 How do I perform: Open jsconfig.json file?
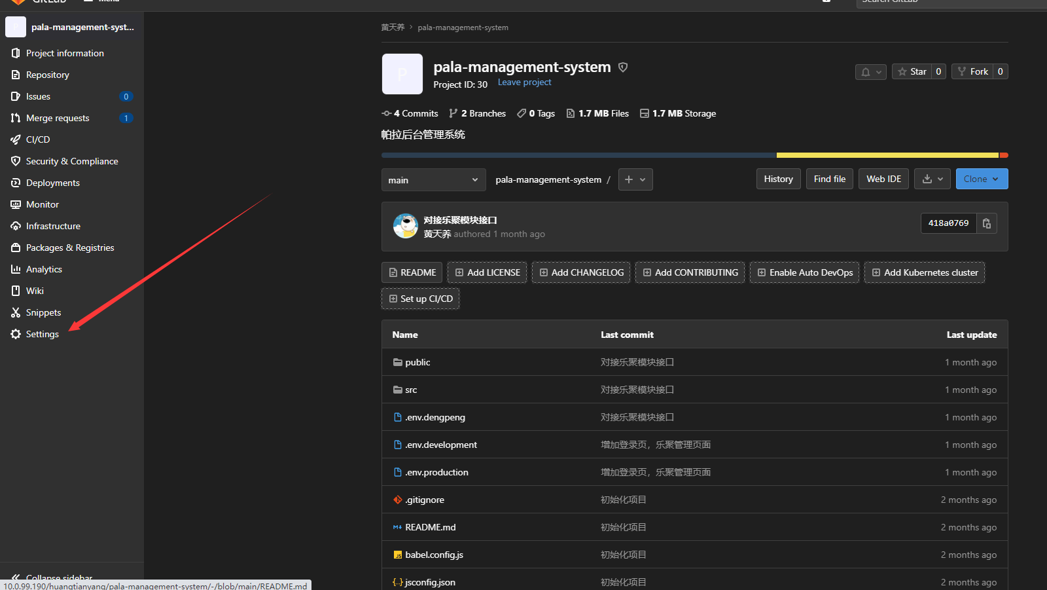(x=430, y=582)
